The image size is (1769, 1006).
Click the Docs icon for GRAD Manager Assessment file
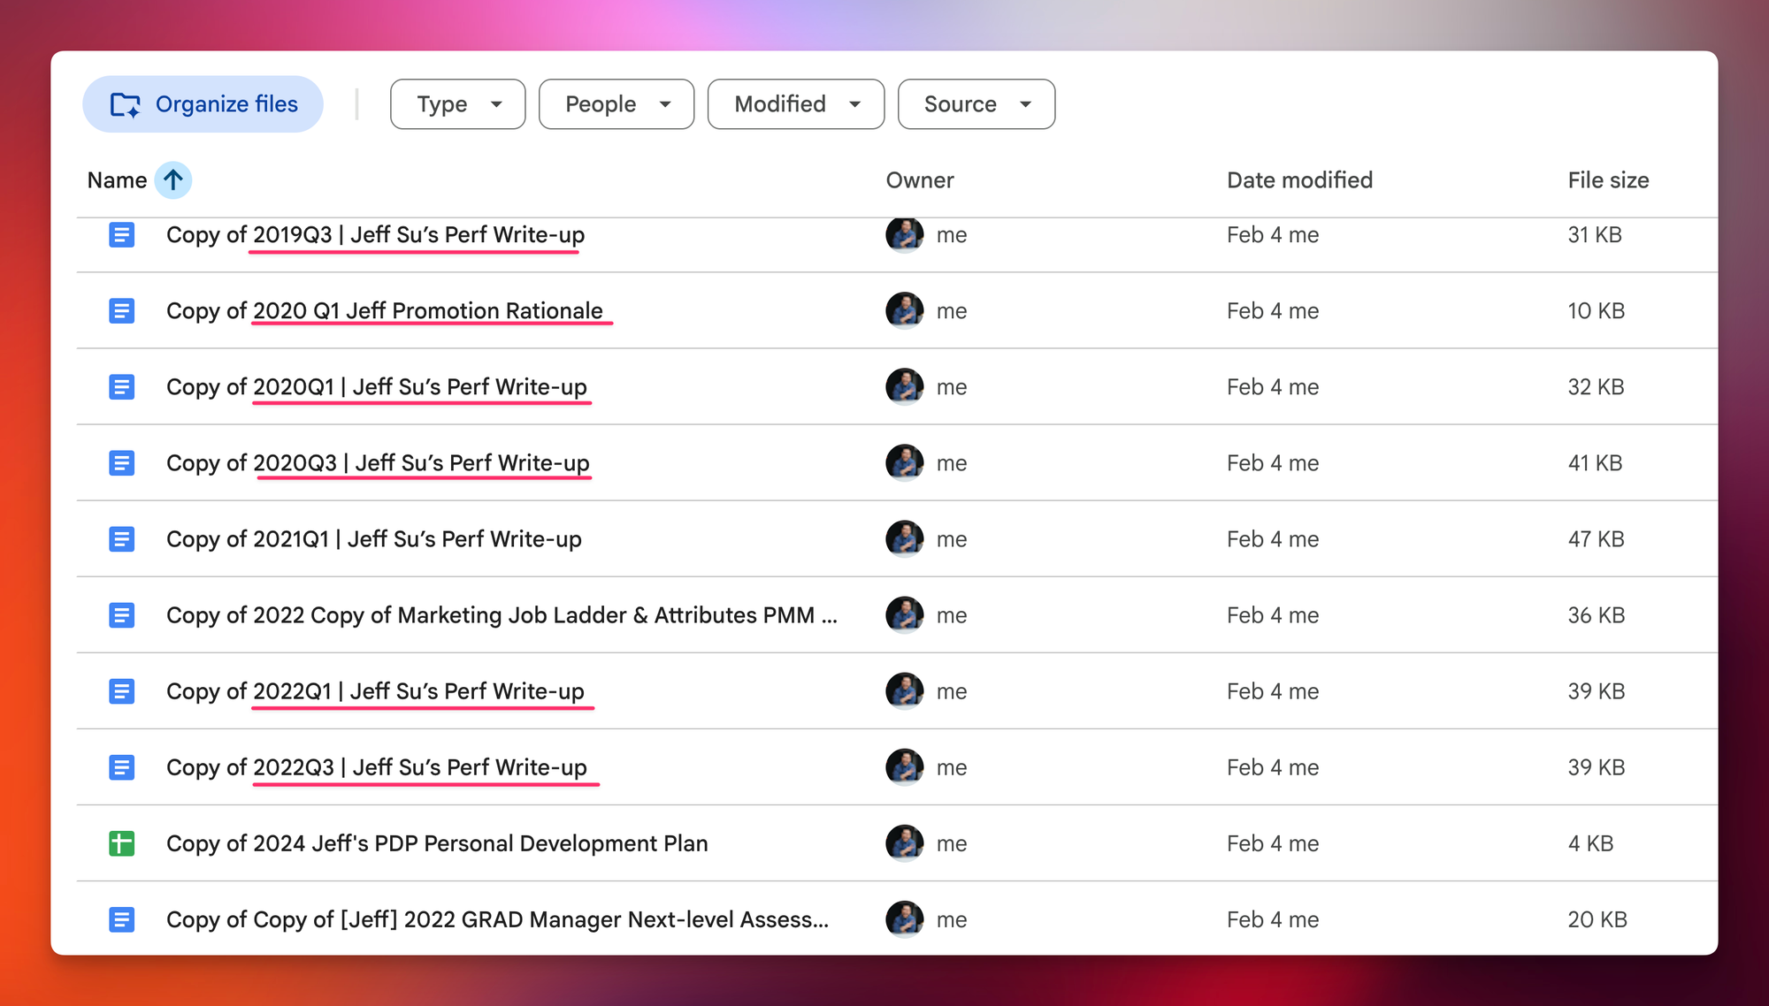[122, 919]
